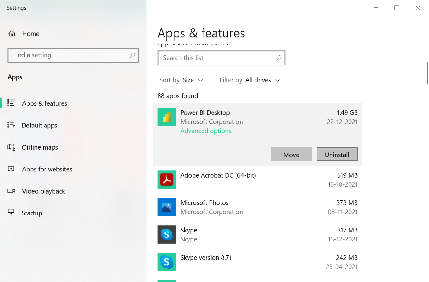Image resolution: width=429 pixels, height=282 pixels.
Task: Click the Apps & features list icon
Action: tap(11, 103)
